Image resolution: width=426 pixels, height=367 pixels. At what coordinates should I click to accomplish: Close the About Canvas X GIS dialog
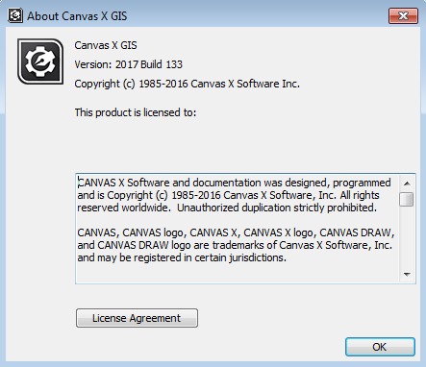(403, 15)
